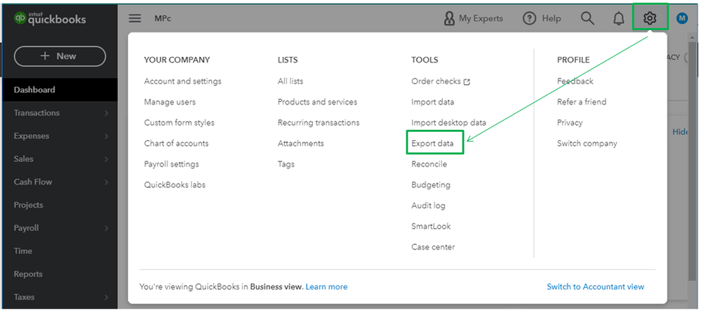Open Account and settings
The width and height of the screenshot is (701, 315).
click(x=182, y=81)
